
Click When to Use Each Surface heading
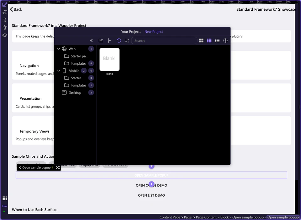pos(34,210)
